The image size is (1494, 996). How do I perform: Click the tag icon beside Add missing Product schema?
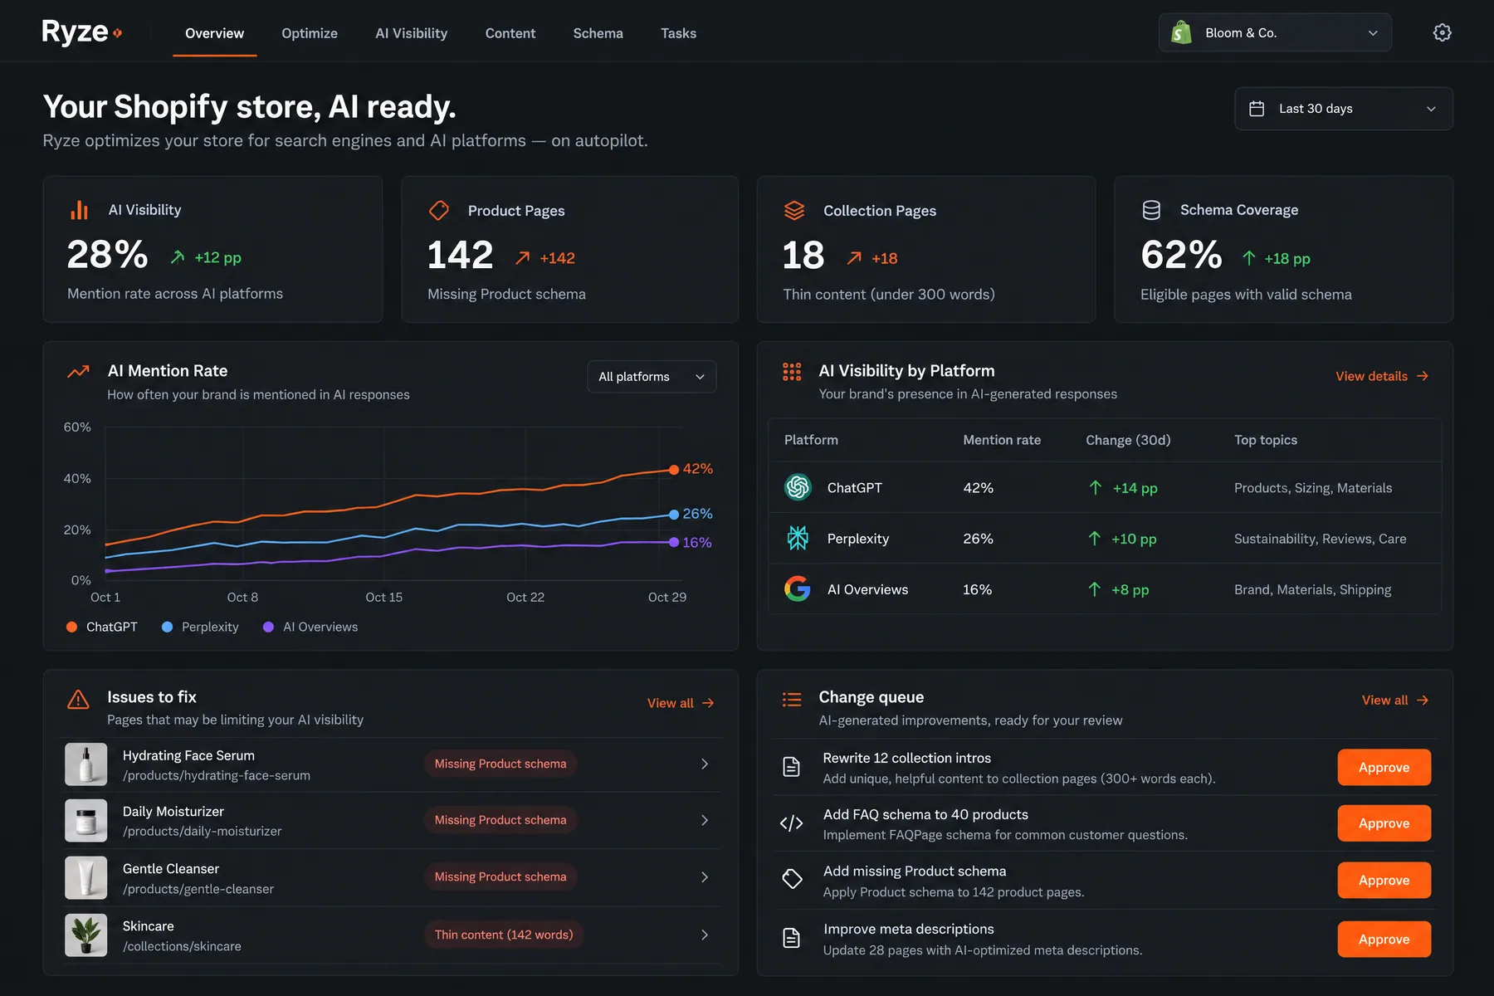[792, 879]
